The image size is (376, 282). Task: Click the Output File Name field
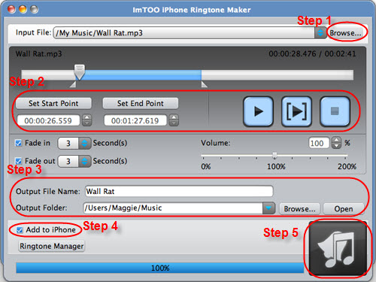tap(179, 192)
